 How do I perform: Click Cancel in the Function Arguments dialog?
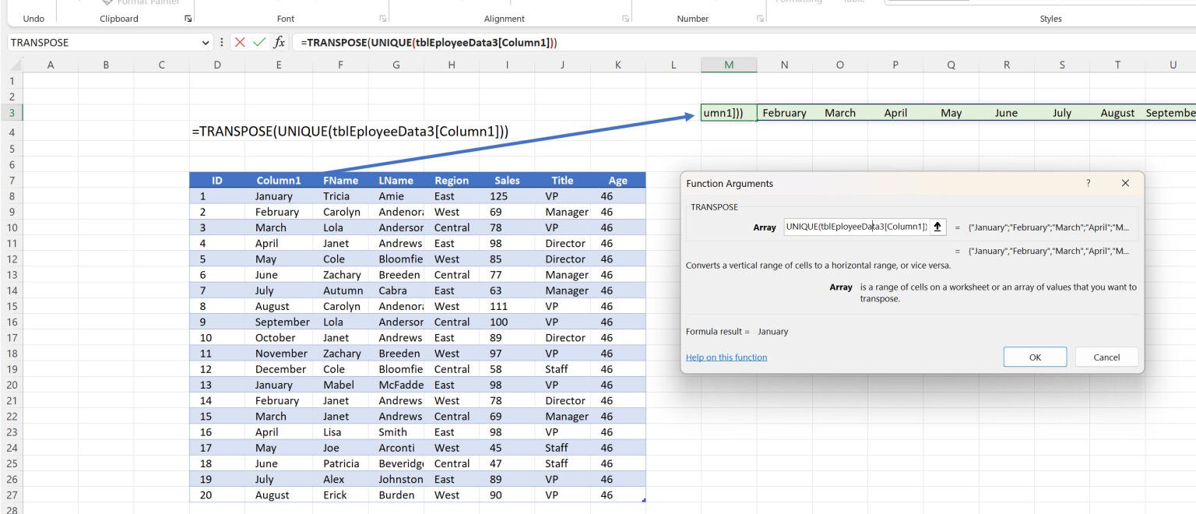1106,357
